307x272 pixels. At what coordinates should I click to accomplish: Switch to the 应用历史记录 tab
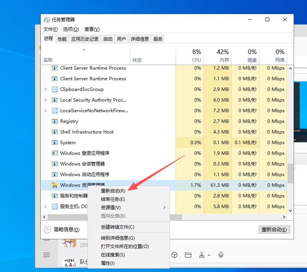[85, 39]
